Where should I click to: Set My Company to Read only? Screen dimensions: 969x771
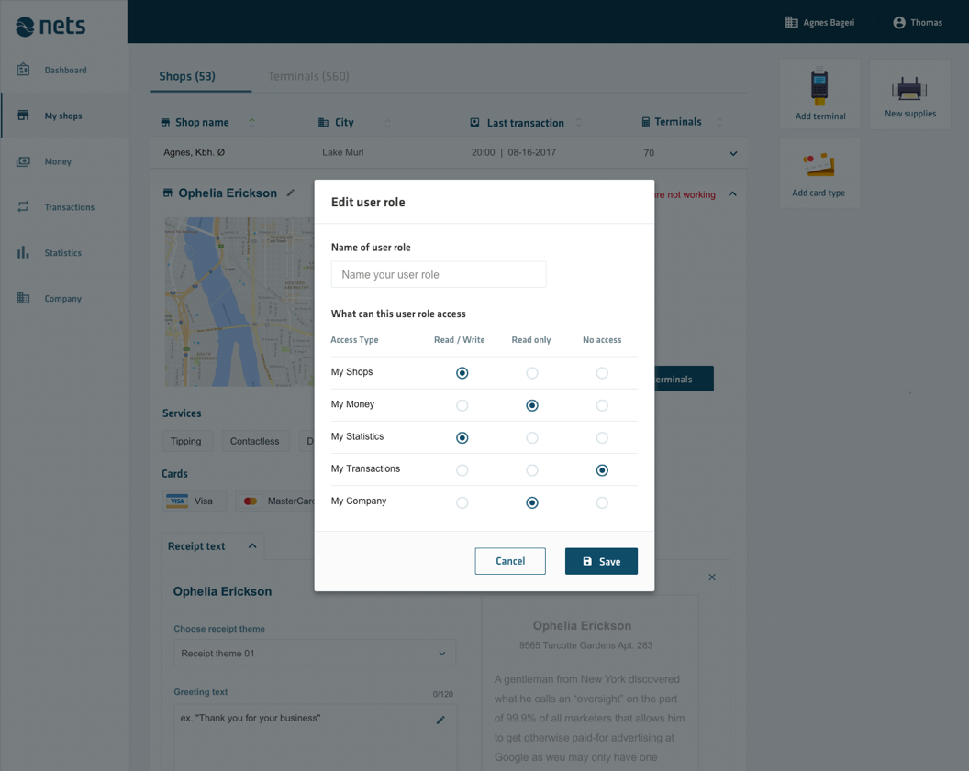click(x=532, y=502)
